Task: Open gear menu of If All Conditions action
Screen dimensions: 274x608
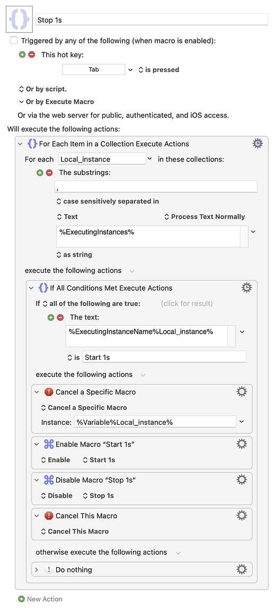Action: tap(246, 288)
